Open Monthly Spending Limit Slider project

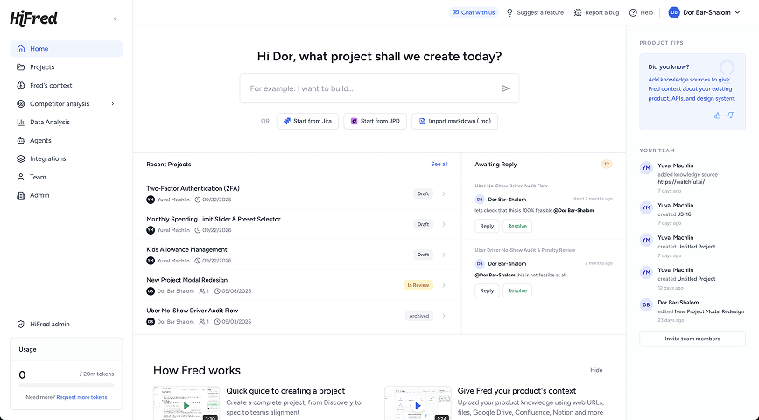(214, 220)
